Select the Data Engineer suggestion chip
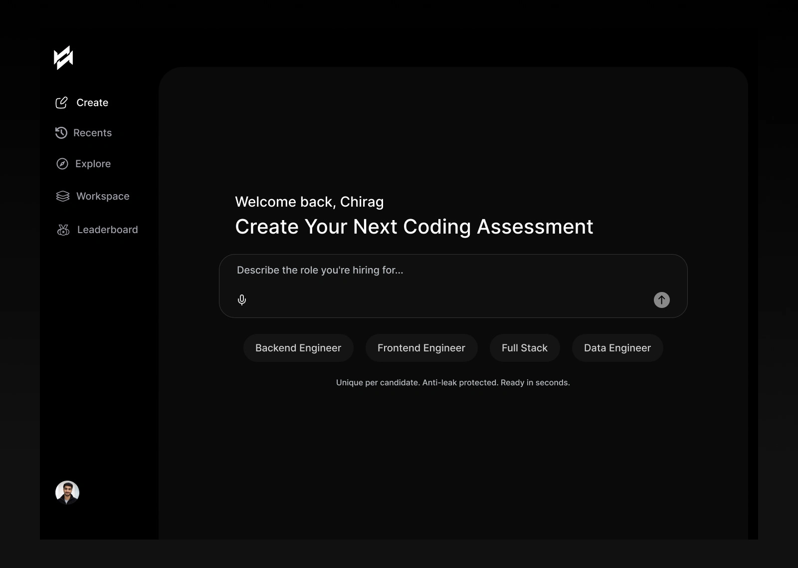798x568 pixels. pyautogui.click(x=617, y=348)
